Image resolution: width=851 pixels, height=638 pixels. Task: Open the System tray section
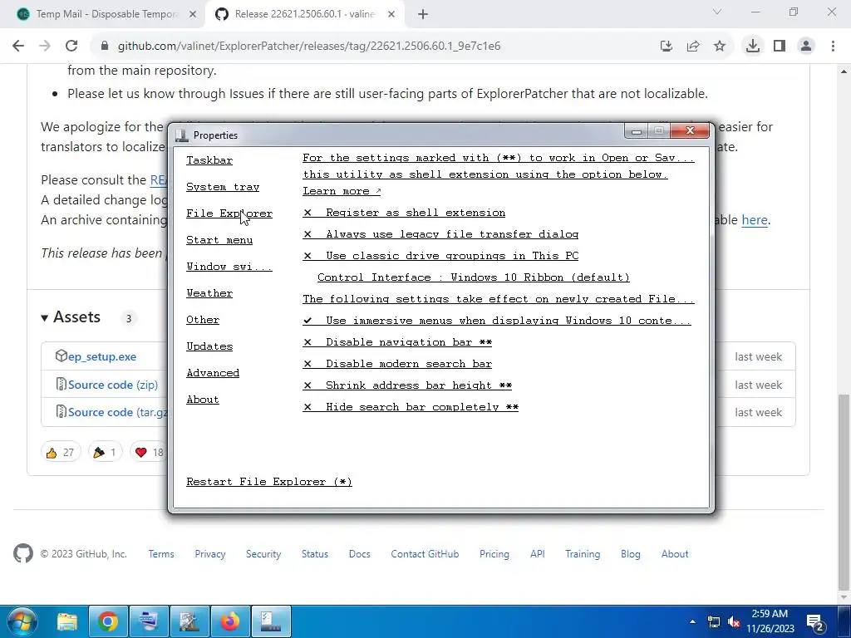pyautogui.click(x=223, y=187)
